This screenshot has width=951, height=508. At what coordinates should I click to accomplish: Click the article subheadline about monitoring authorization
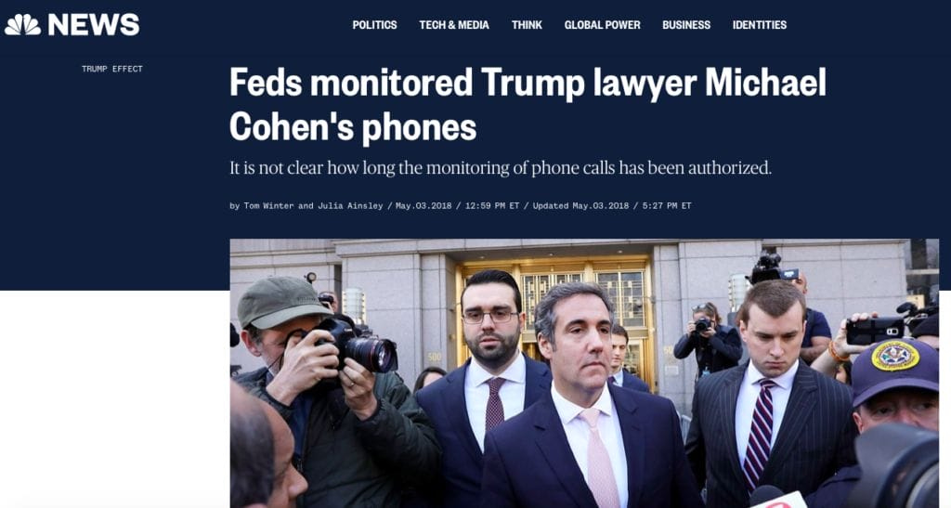[x=501, y=167]
